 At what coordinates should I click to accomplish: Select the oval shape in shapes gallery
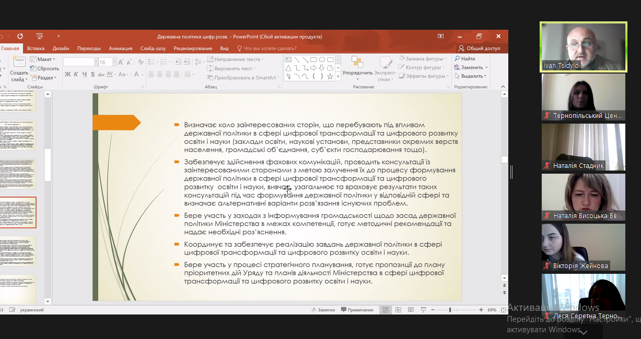click(322, 59)
